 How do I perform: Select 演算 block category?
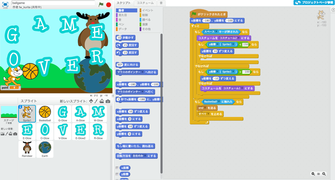click(x=145, y=24)
